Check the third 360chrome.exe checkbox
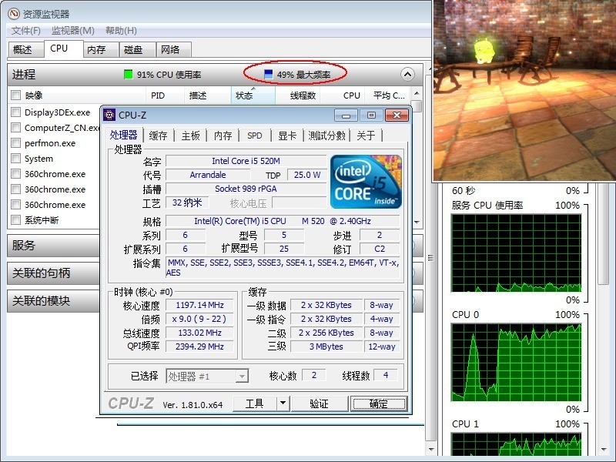This screenshot has width=616, height=462. (x=16, y=204)
